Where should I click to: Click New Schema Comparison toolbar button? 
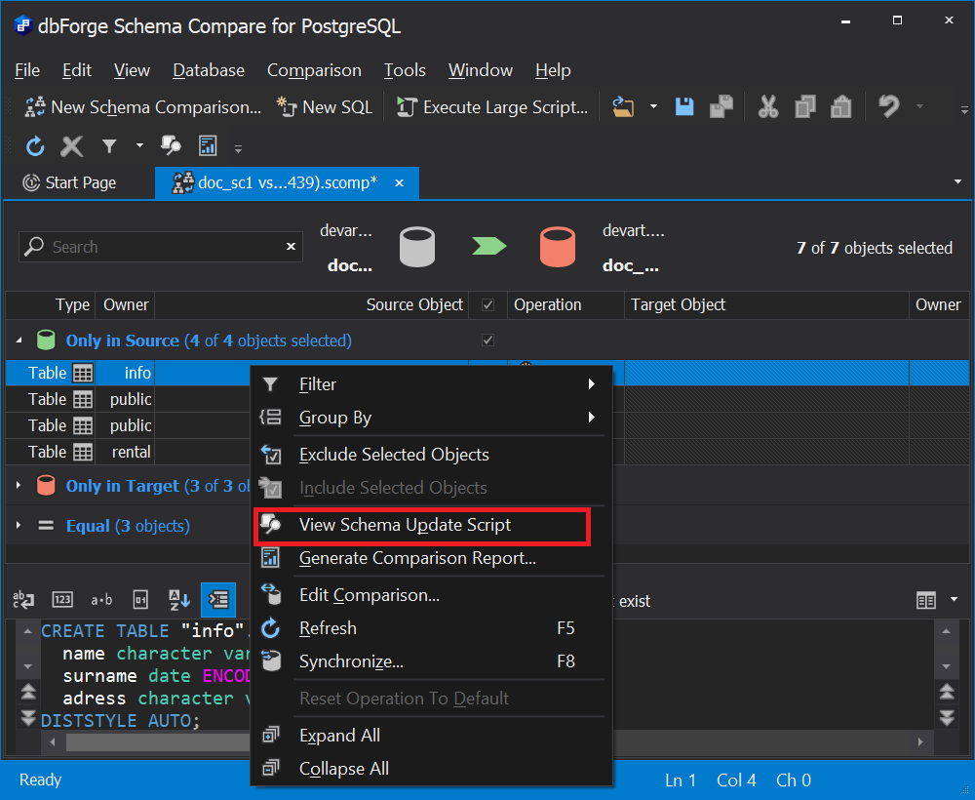pyautogui.click(x=143, y=107)
